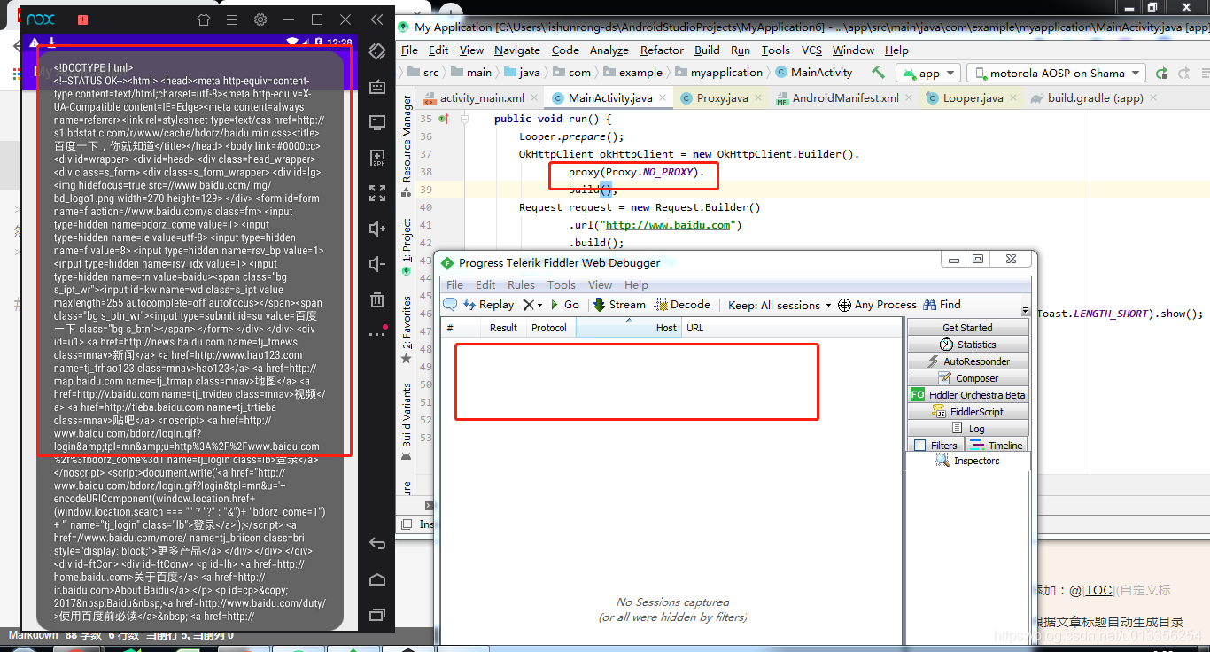The image size is (1210, 652).
Task: Open Android Studio Refactor menu
Action: click(662, 50)
